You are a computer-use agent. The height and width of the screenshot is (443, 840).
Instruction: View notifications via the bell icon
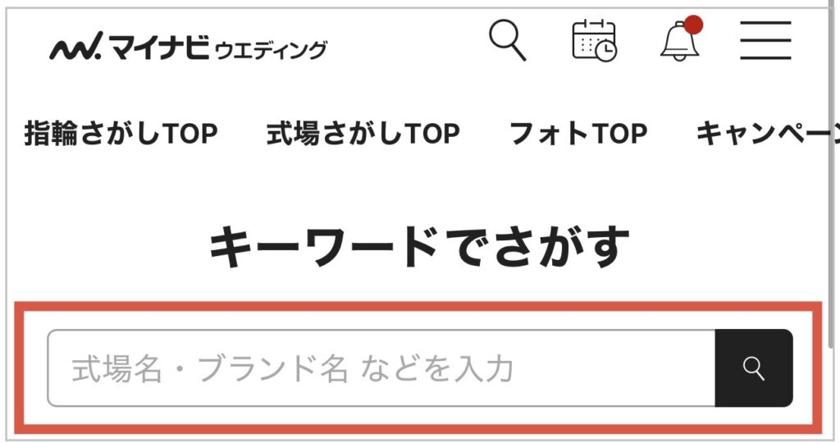tap(679, 42)
